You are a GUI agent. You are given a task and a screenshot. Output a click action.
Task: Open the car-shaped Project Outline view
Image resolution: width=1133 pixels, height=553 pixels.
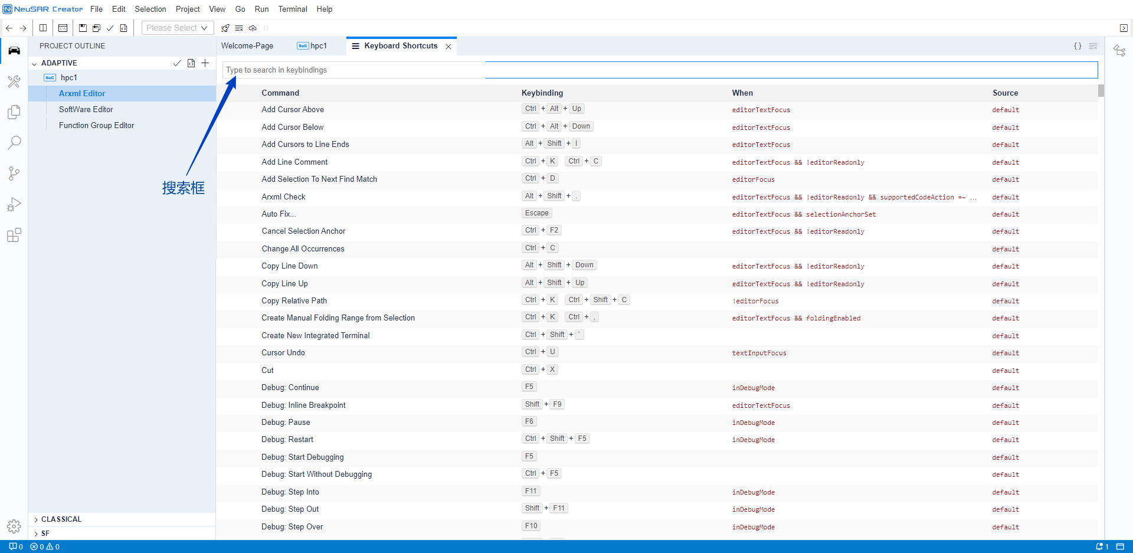coord(14,50)
